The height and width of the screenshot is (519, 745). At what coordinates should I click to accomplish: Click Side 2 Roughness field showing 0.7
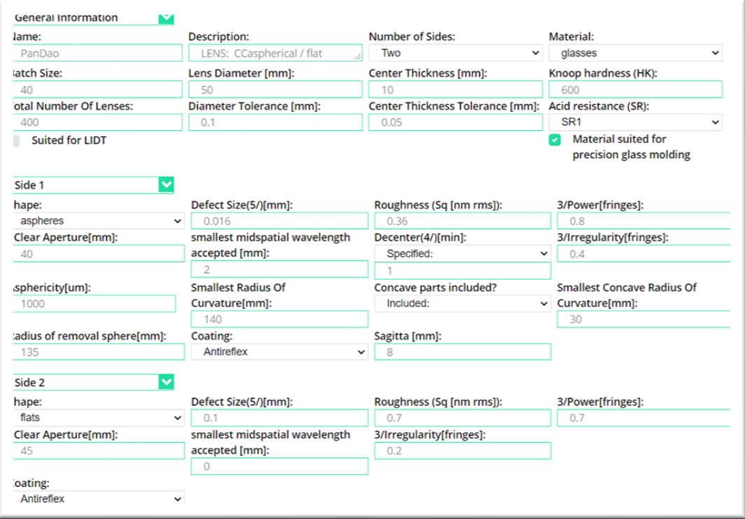[x=463, y=418]
